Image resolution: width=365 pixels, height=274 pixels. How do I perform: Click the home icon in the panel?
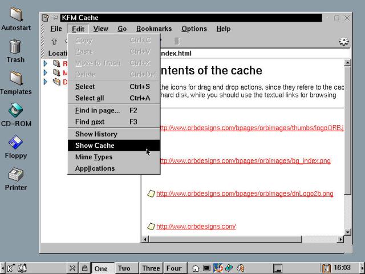196,268
